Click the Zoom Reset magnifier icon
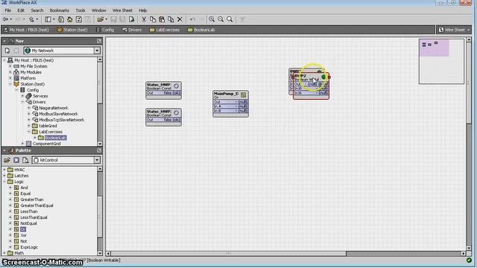477x268 pixels. click(x=230, y=19)
